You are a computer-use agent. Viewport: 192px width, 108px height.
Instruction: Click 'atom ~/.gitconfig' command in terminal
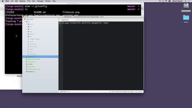coord(36,6)
